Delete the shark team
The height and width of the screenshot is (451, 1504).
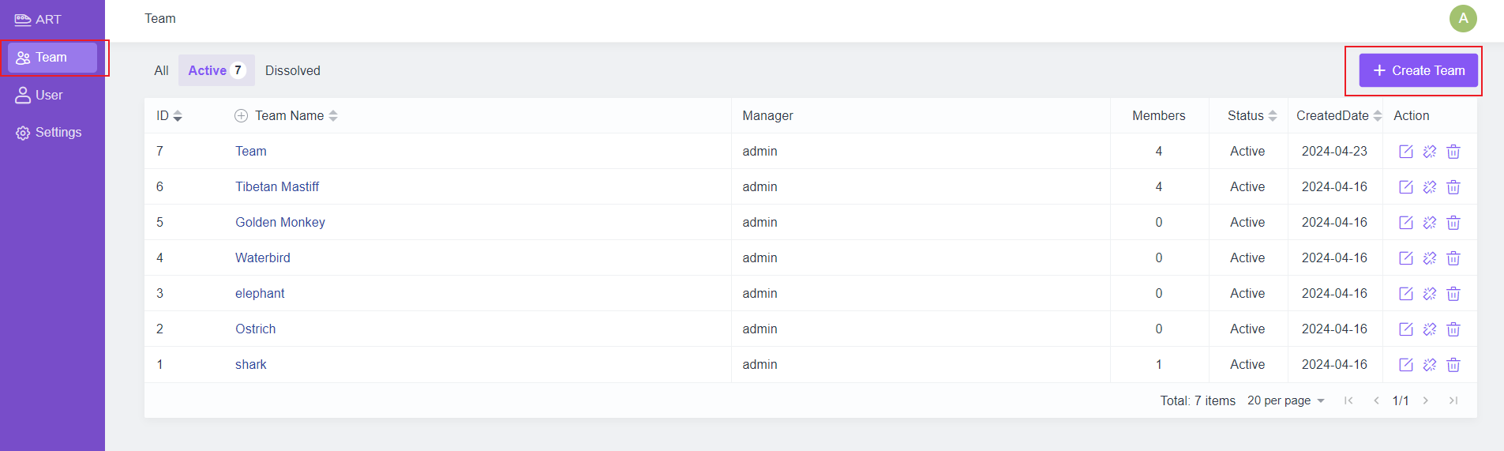click(x=1453, y=365)
